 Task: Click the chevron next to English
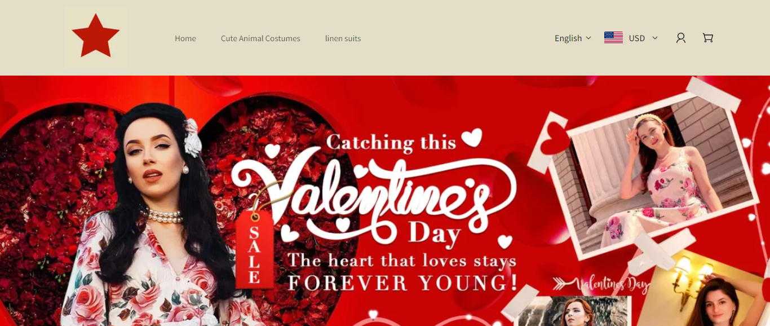tap(588, 38)
